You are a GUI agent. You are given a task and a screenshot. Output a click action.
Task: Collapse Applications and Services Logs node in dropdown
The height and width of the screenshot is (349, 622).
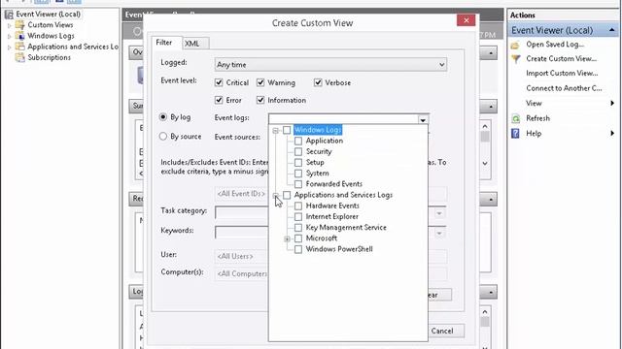click(275, 195)
